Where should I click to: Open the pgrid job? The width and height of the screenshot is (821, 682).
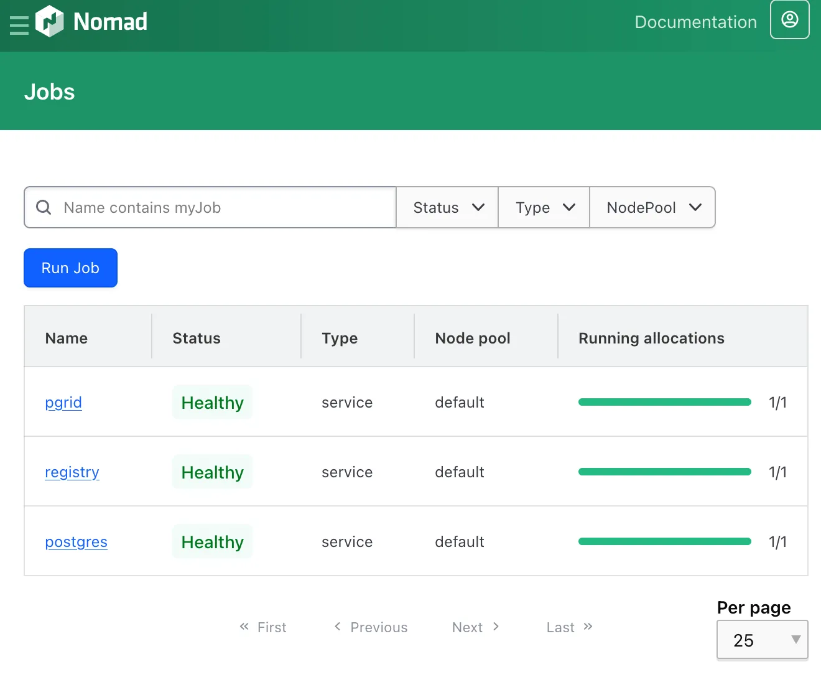63,403
